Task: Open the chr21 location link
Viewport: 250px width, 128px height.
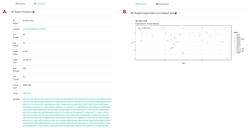Action: 34,29
